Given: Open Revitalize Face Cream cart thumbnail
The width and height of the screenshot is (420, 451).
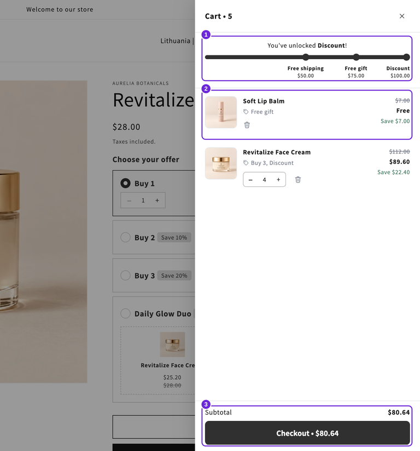Looking at the screenshot, I should click(221, 163).
